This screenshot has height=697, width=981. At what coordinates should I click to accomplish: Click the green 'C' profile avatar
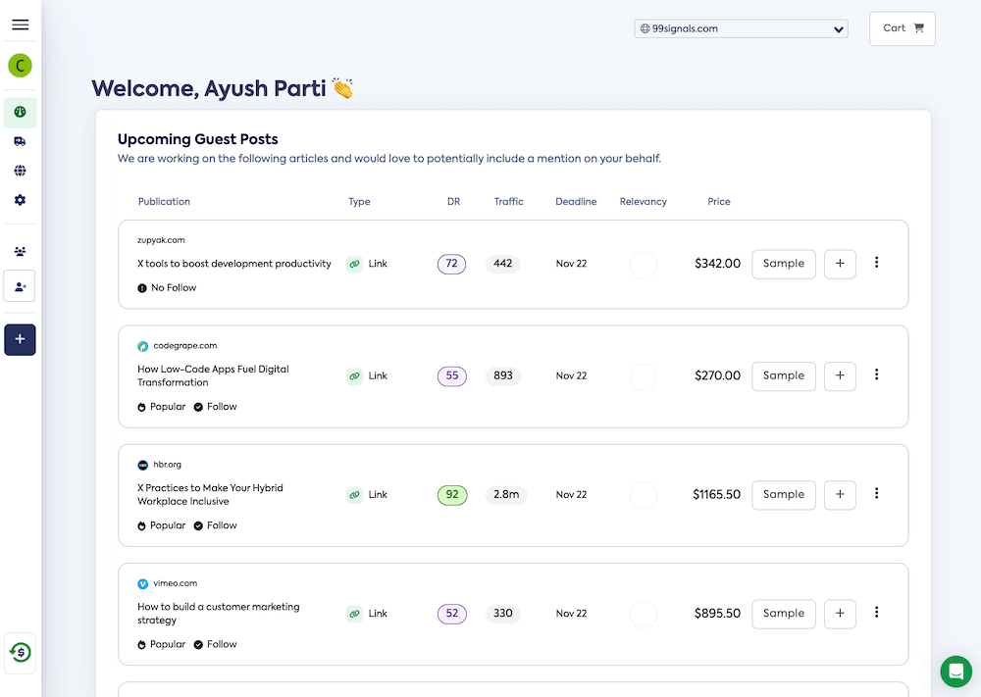20,66
